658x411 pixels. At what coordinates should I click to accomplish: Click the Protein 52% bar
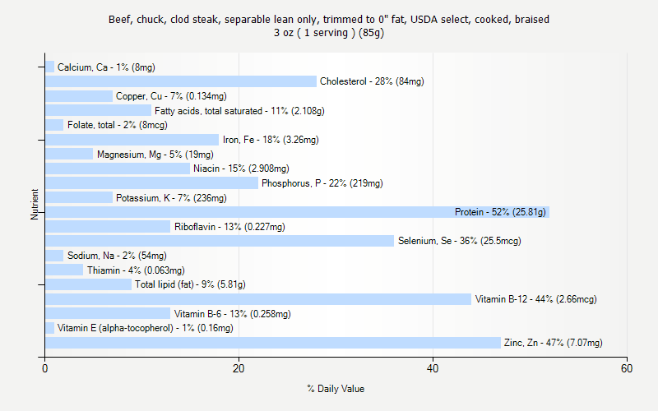[x=297, y=212]
